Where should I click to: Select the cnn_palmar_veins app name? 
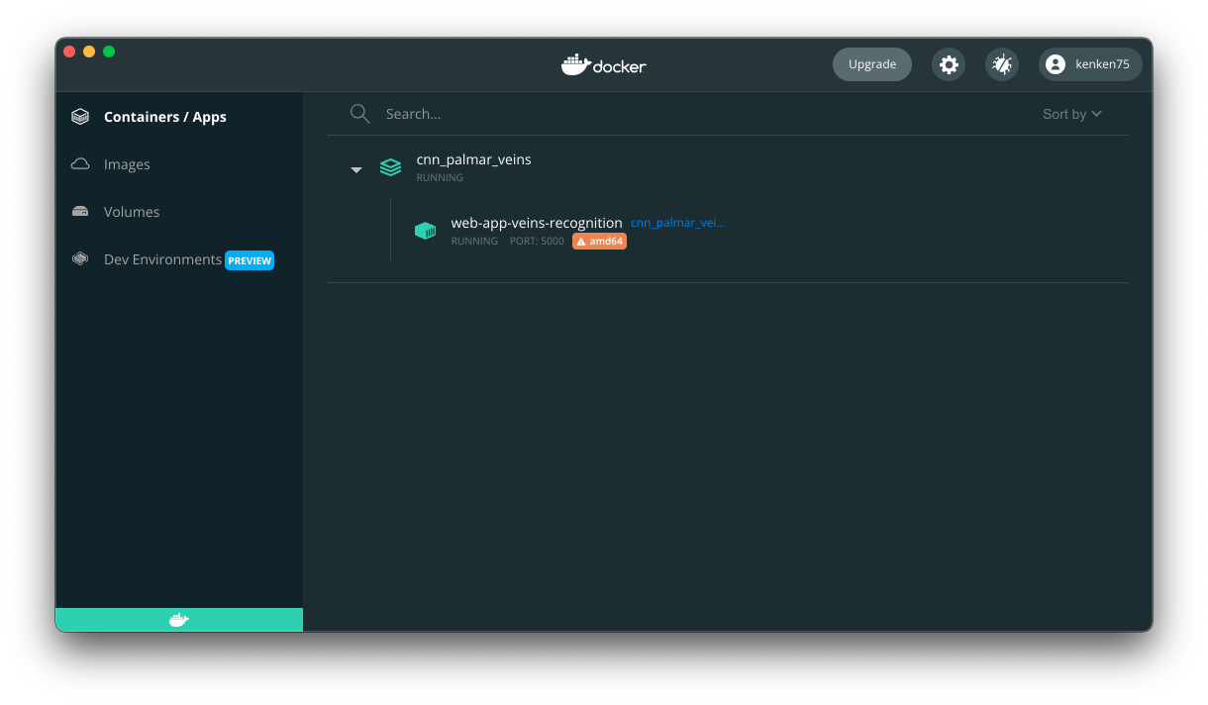(x=473, y=159)
